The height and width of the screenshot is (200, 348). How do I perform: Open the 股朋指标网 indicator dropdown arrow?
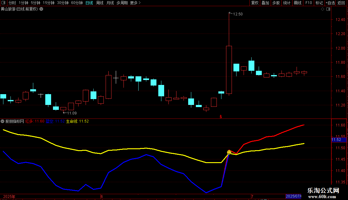point(2,121)
